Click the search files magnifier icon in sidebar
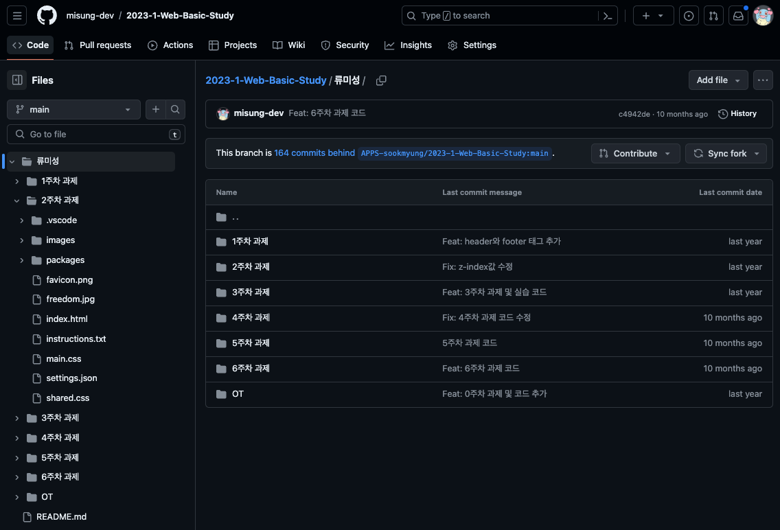This screenshot has height=530, width=780. click(175, 109)
